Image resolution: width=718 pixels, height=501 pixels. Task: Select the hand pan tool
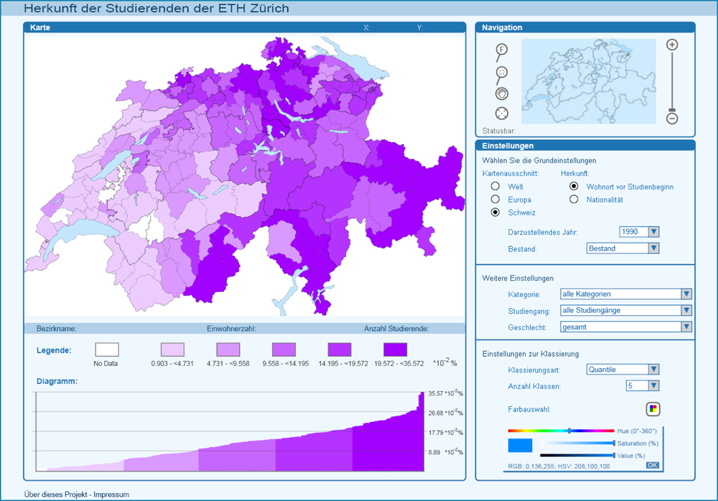click(502, 94)
